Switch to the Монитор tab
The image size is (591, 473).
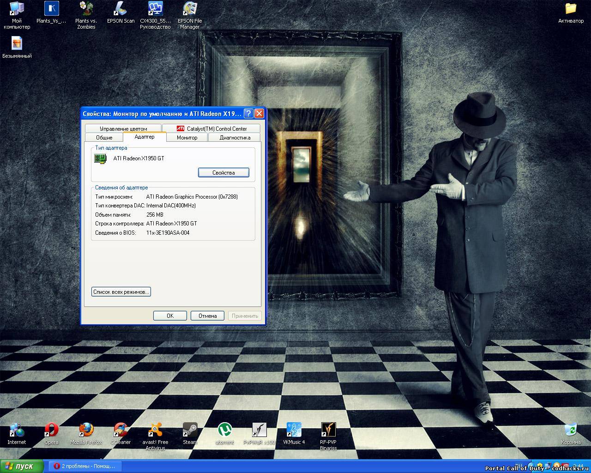[187, 137]
